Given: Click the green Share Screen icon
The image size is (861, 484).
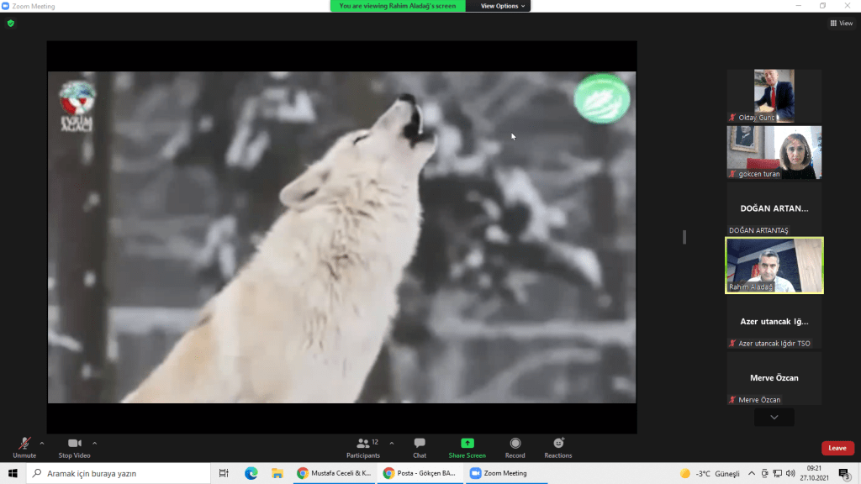Looking at the screenshot, I should pos(467,444).
